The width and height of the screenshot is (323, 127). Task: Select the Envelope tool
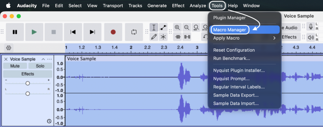coord(163,28)
